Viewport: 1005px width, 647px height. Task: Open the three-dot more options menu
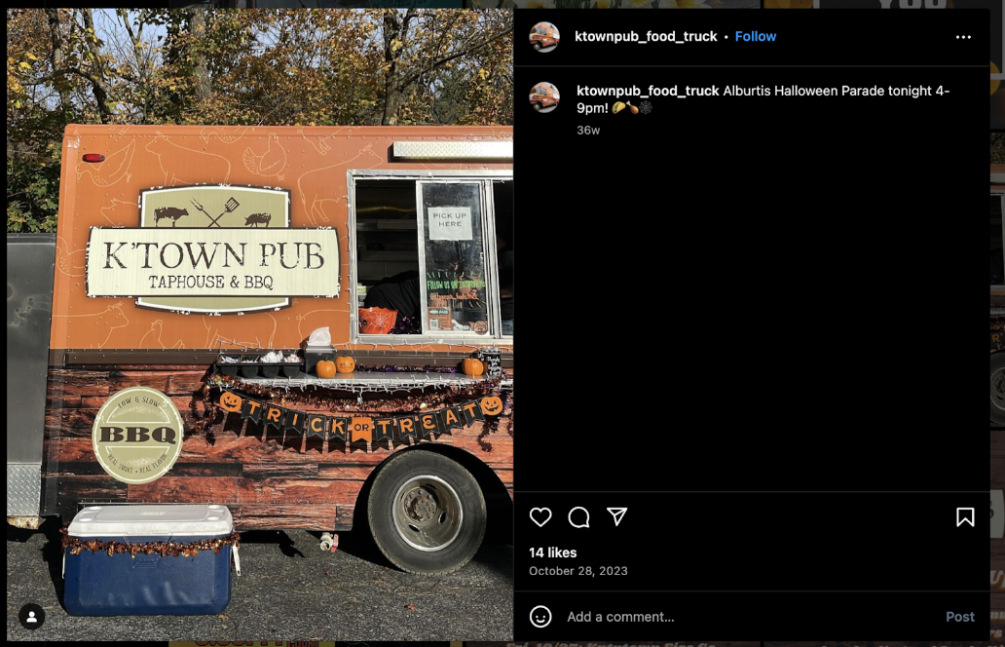click(x=963, y=37)
